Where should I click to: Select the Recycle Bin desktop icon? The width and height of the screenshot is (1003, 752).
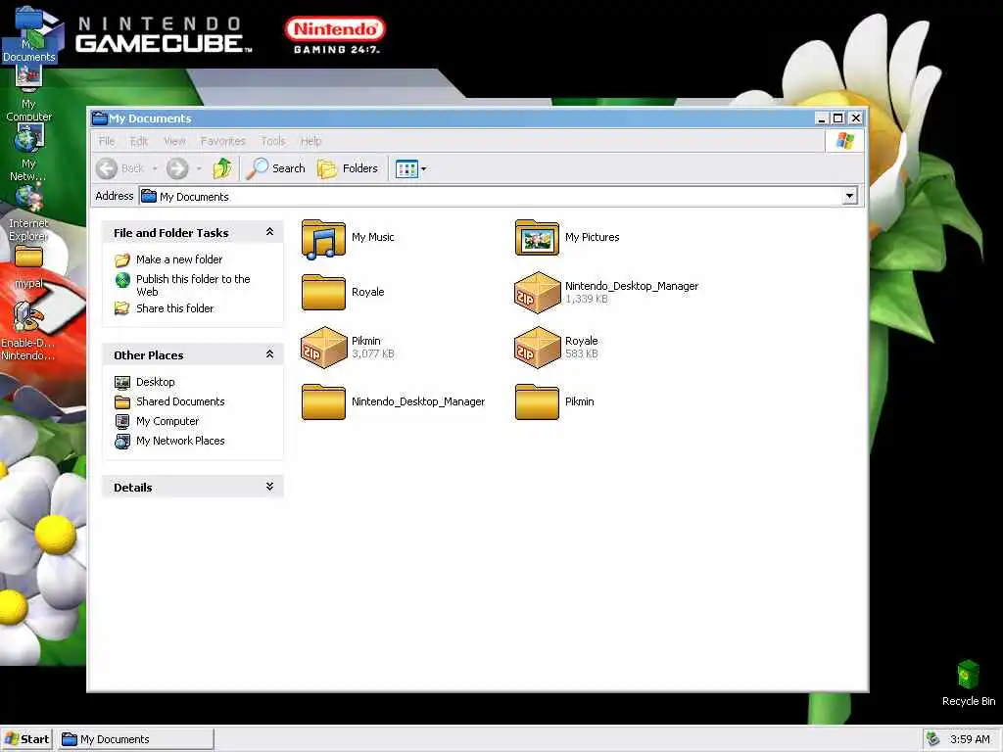pos(969,682)
